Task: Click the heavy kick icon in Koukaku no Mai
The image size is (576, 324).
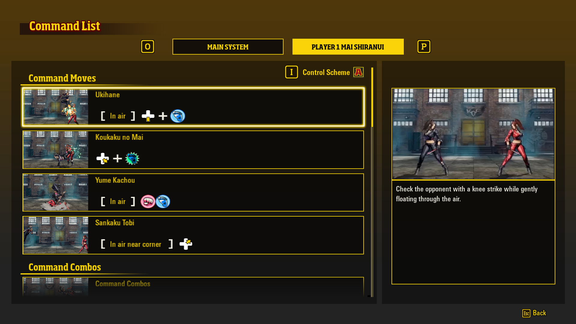Action: coord(132,159)
